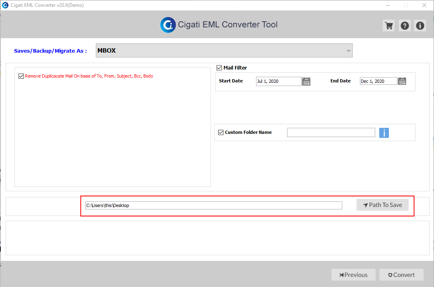Click the Saves/Backup/Migrate As label
Image resolution: width=434 pixels, height=287 pixels.
pos(50,51)
